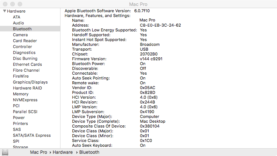Screen dimensions: 277x156
Task: Open Parallel SCSI section
Action: pyautogui.click(x=25, y=112)
